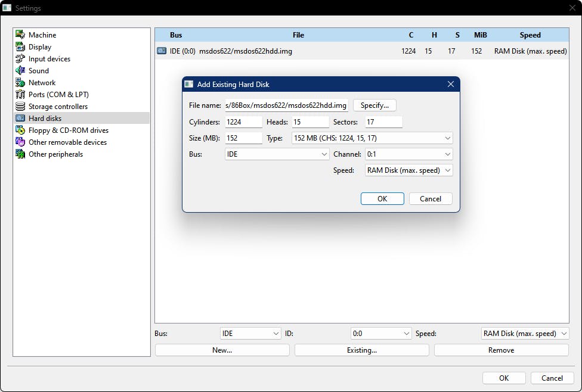Click the Network category icon
The width and height of the screenshot is (582, 392).
click(x=20, y=82)
